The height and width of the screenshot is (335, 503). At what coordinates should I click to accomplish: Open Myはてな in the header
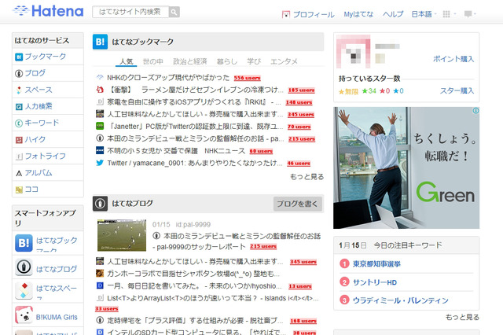(x=358, y=14)
